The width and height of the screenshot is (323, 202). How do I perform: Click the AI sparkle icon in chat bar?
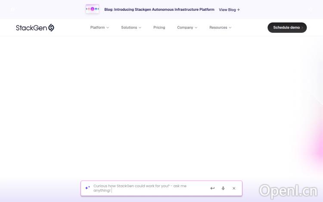(x=87, y=188)
